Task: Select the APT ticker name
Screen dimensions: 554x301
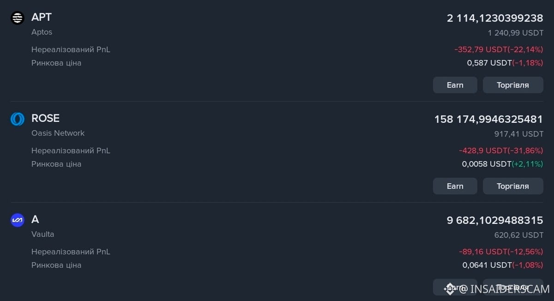Action: click(42, 18)
